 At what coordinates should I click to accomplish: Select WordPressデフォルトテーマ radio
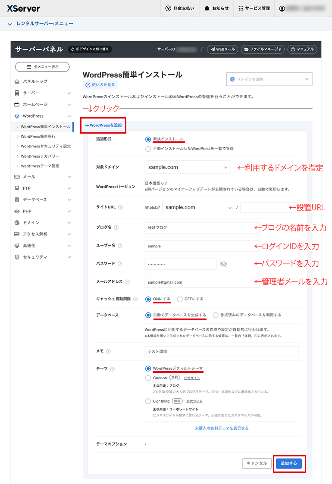tap(148, 368)
